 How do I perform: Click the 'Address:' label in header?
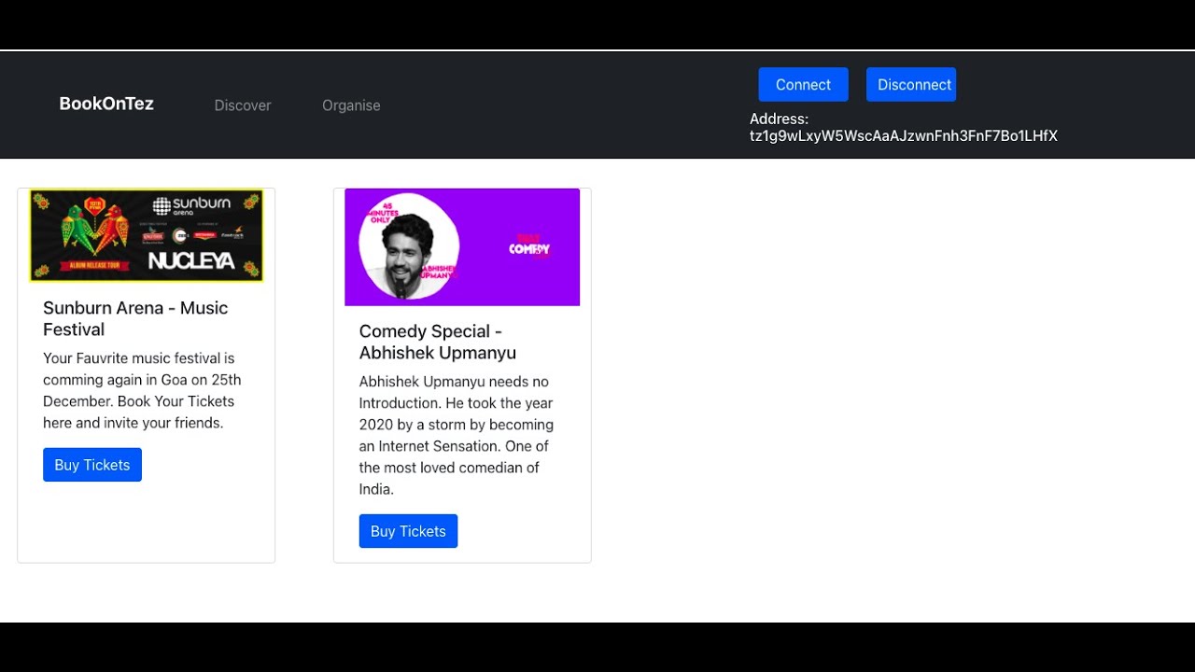tap(779, 119)
